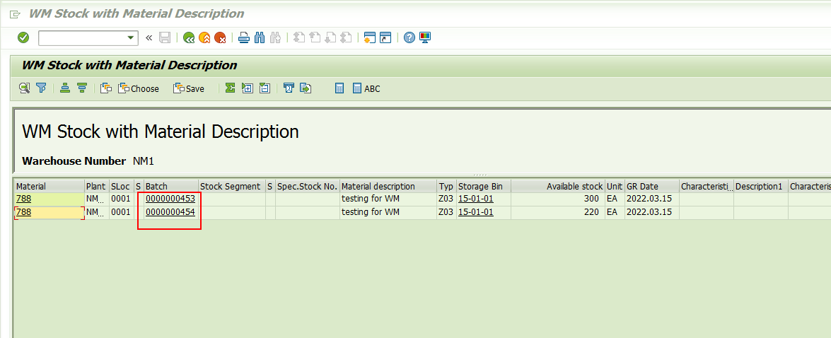Open Help via the question mark icon
The height and width of the screenshot is (338, 831).
click(409, 37)
